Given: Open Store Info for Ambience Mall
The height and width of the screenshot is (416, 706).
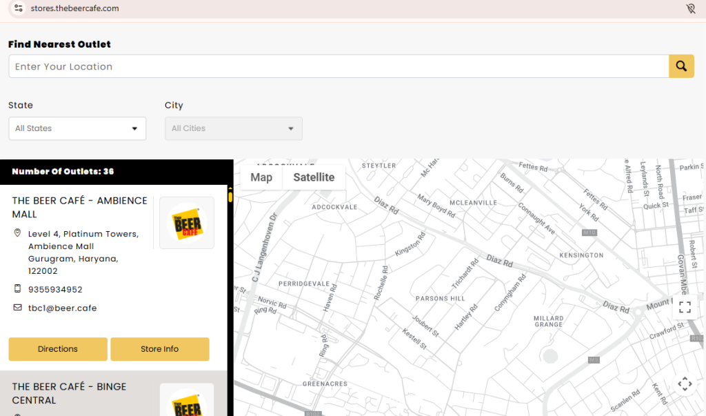Looking at the screenshot, I should [x=160, y=349].
